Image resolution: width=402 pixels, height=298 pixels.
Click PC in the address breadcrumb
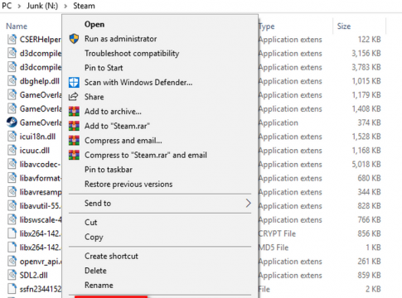(7, 6)
